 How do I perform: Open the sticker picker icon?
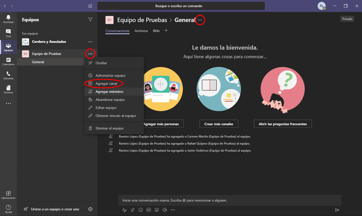click(157, 210)
